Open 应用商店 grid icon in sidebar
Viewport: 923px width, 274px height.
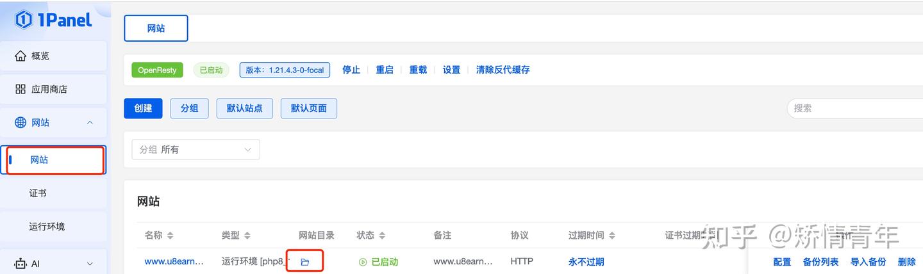(x=21, y=89)
